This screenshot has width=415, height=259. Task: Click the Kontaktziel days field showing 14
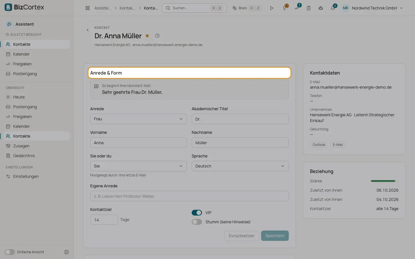click(104, 220)
